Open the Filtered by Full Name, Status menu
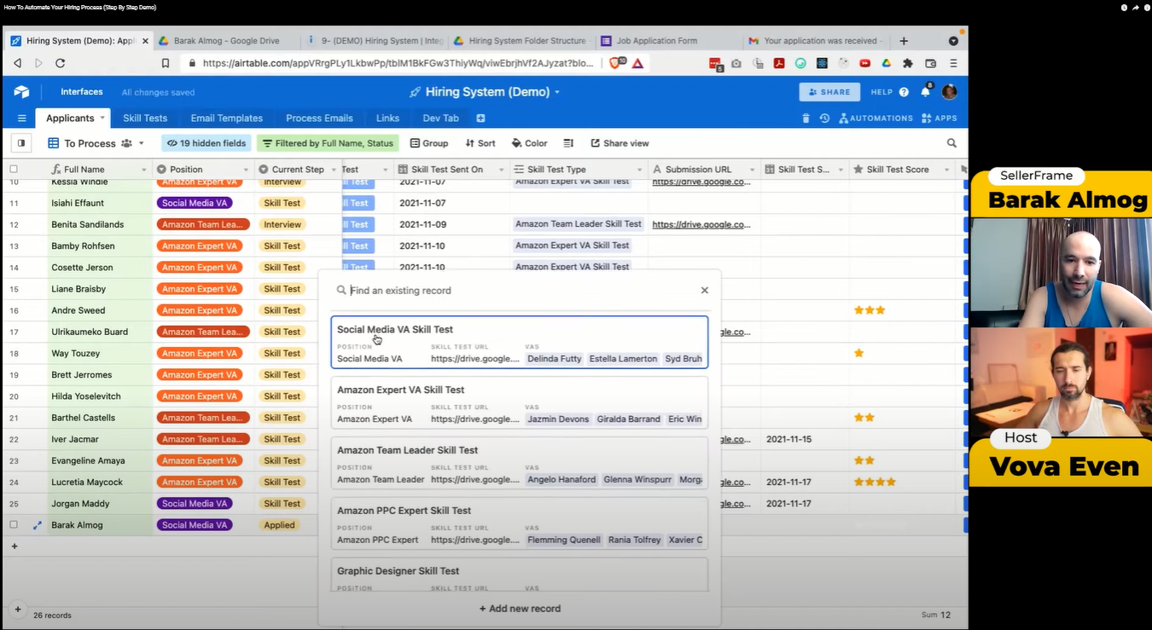Viewport: 1152px width, 630px height. [x=328, y=143]
